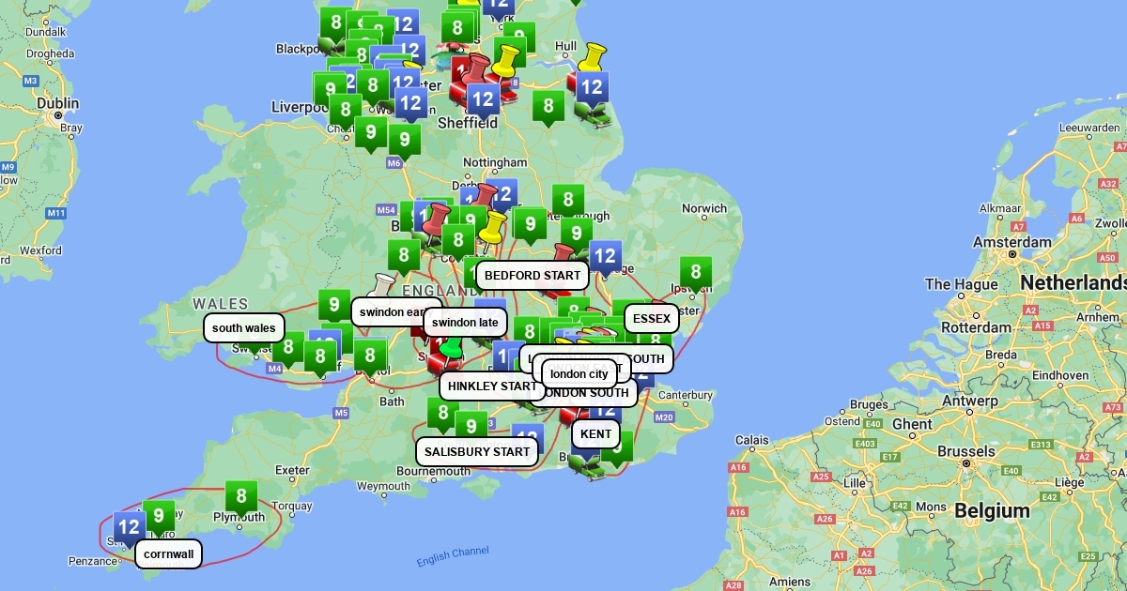Click the blue 12 marker in Cornwall

129,527
